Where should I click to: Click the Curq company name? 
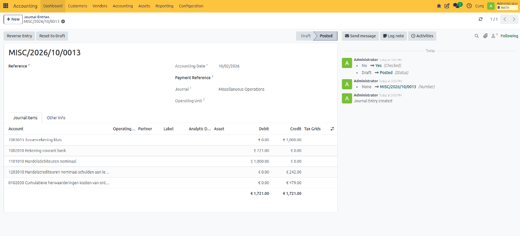tap(479, 6)
